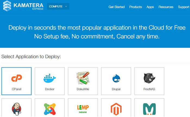Open the Products menu item
Image resolution: width=190 pixels, height=117 pixels.
tap(135, 7)
